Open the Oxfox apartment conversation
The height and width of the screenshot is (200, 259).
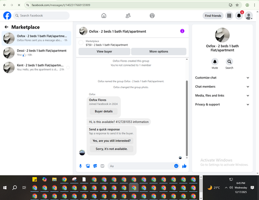click(36, 38)
